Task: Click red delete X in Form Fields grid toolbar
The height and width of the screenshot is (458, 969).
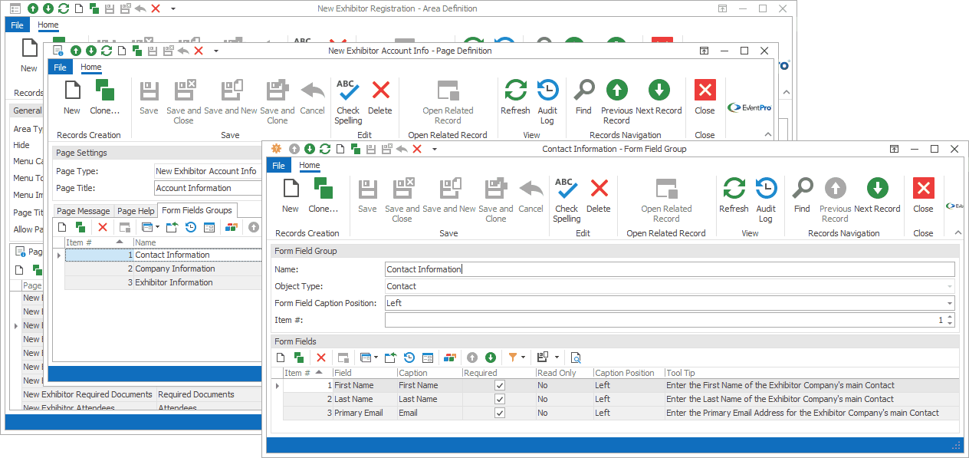Action: pos(321,358)
